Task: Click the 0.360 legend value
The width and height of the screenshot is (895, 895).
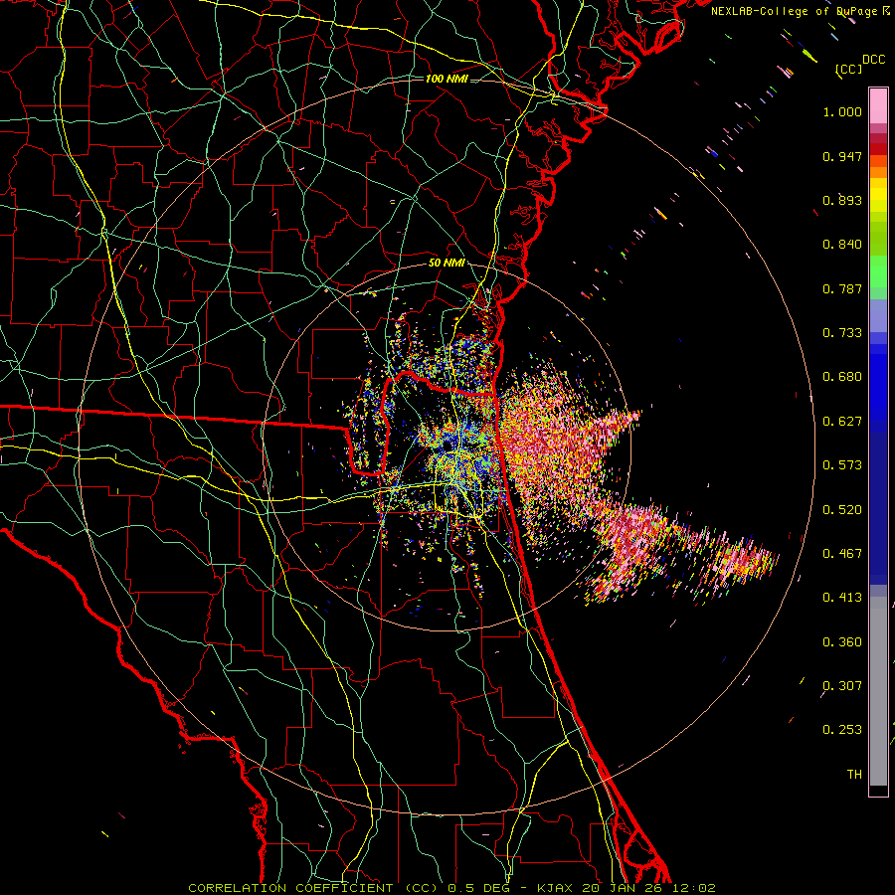Action: coord(842,642)
